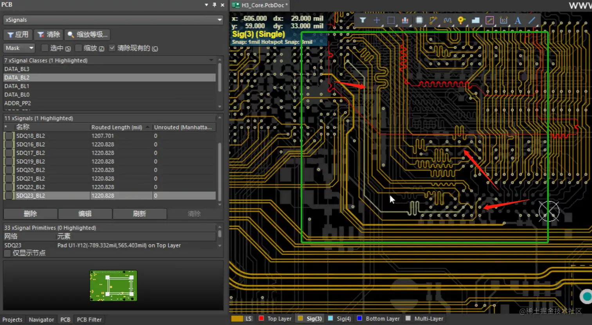Switch to the PCB Filter tab
The image size is (592, 325).
(89, 320)
